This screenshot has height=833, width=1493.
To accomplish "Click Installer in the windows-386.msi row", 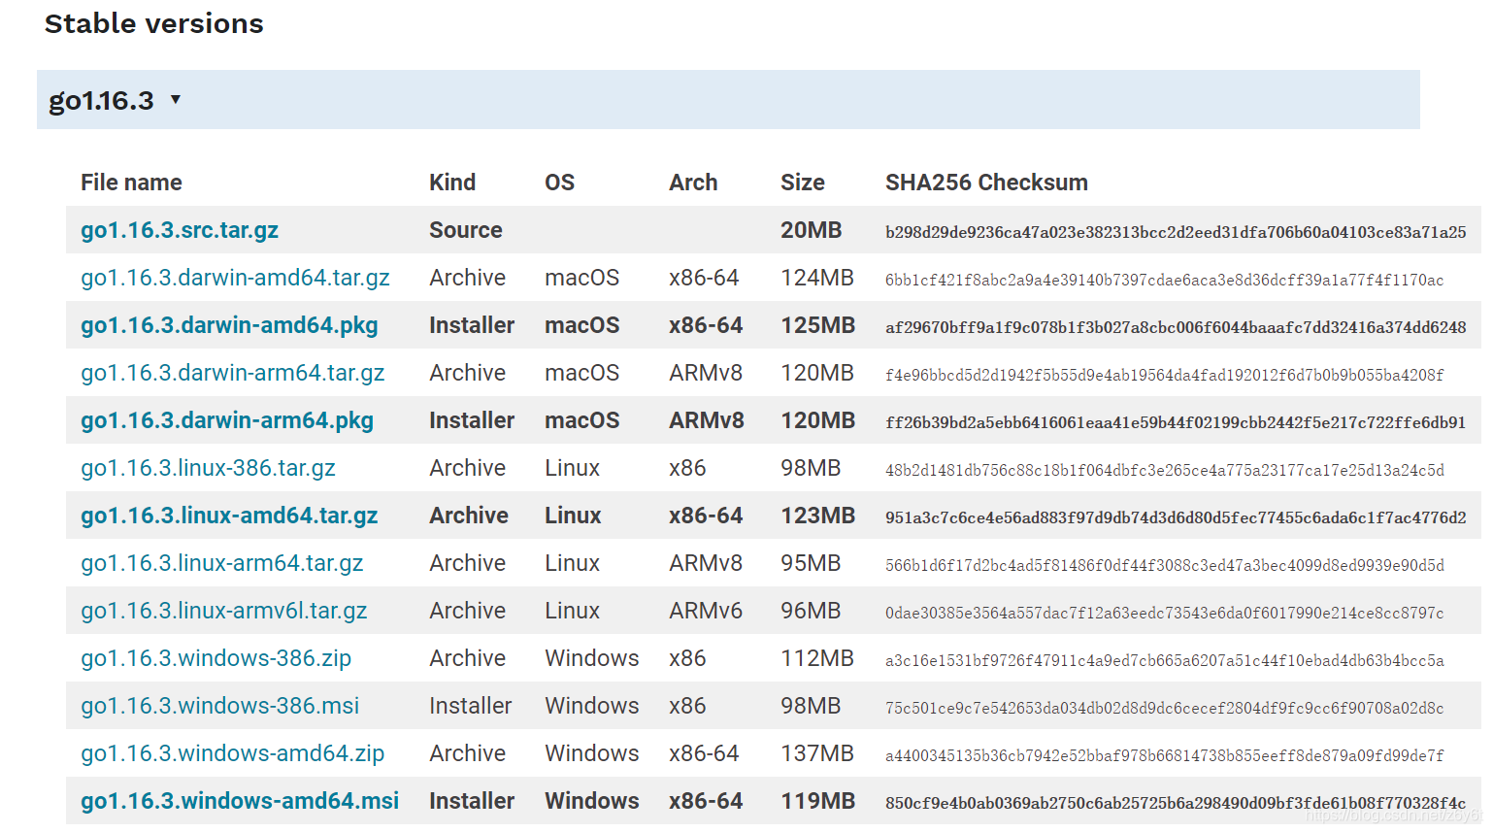I will click(471, 706).
